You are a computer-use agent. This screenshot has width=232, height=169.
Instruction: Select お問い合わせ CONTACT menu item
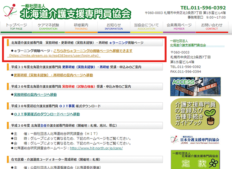tap(212, 27)
